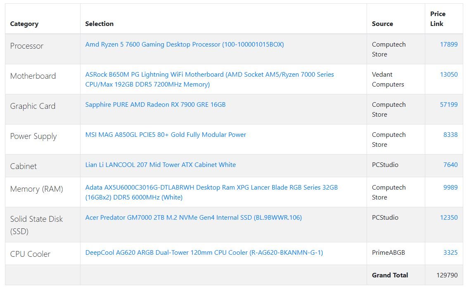
Task: Click the 12350 price link
Action: (449, 218)
